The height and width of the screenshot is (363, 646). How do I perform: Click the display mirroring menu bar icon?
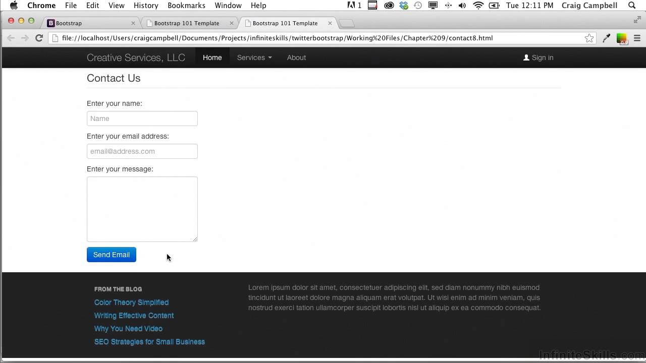[x=433, y=6]
